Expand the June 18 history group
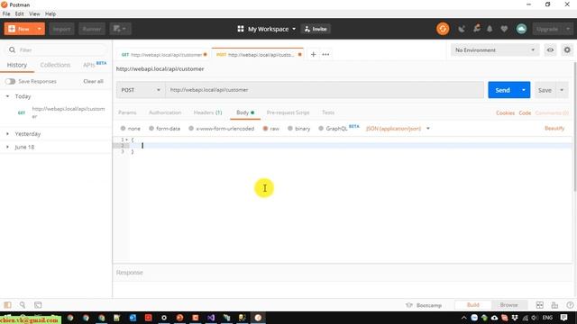The image size is (577, 324). tap(8, 147)
